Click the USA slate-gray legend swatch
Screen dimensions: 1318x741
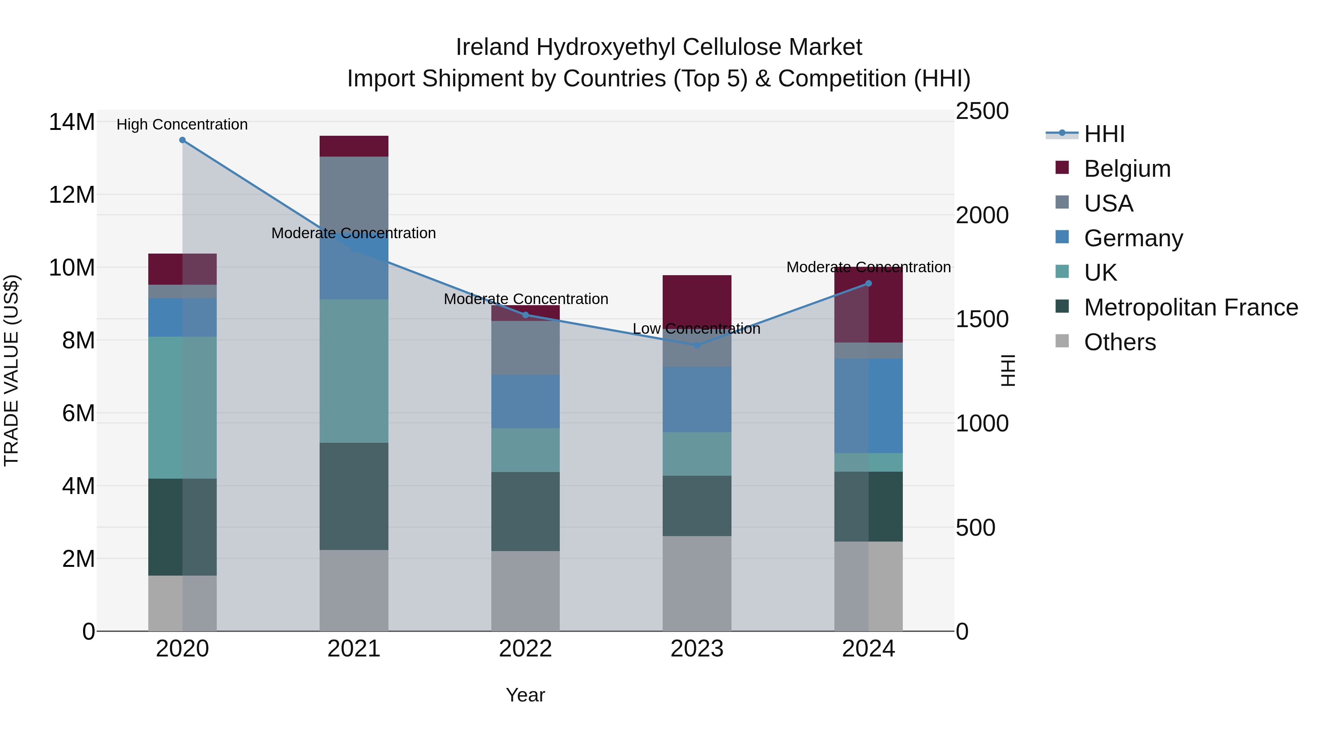1062,202
